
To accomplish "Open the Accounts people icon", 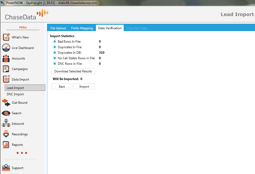I will pyautogui.click(x=6, y=58).
